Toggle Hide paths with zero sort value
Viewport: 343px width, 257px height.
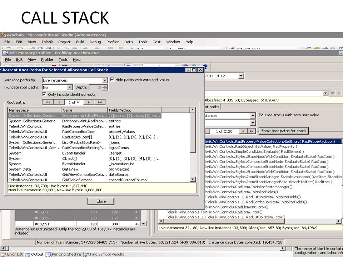coord(112,80)
